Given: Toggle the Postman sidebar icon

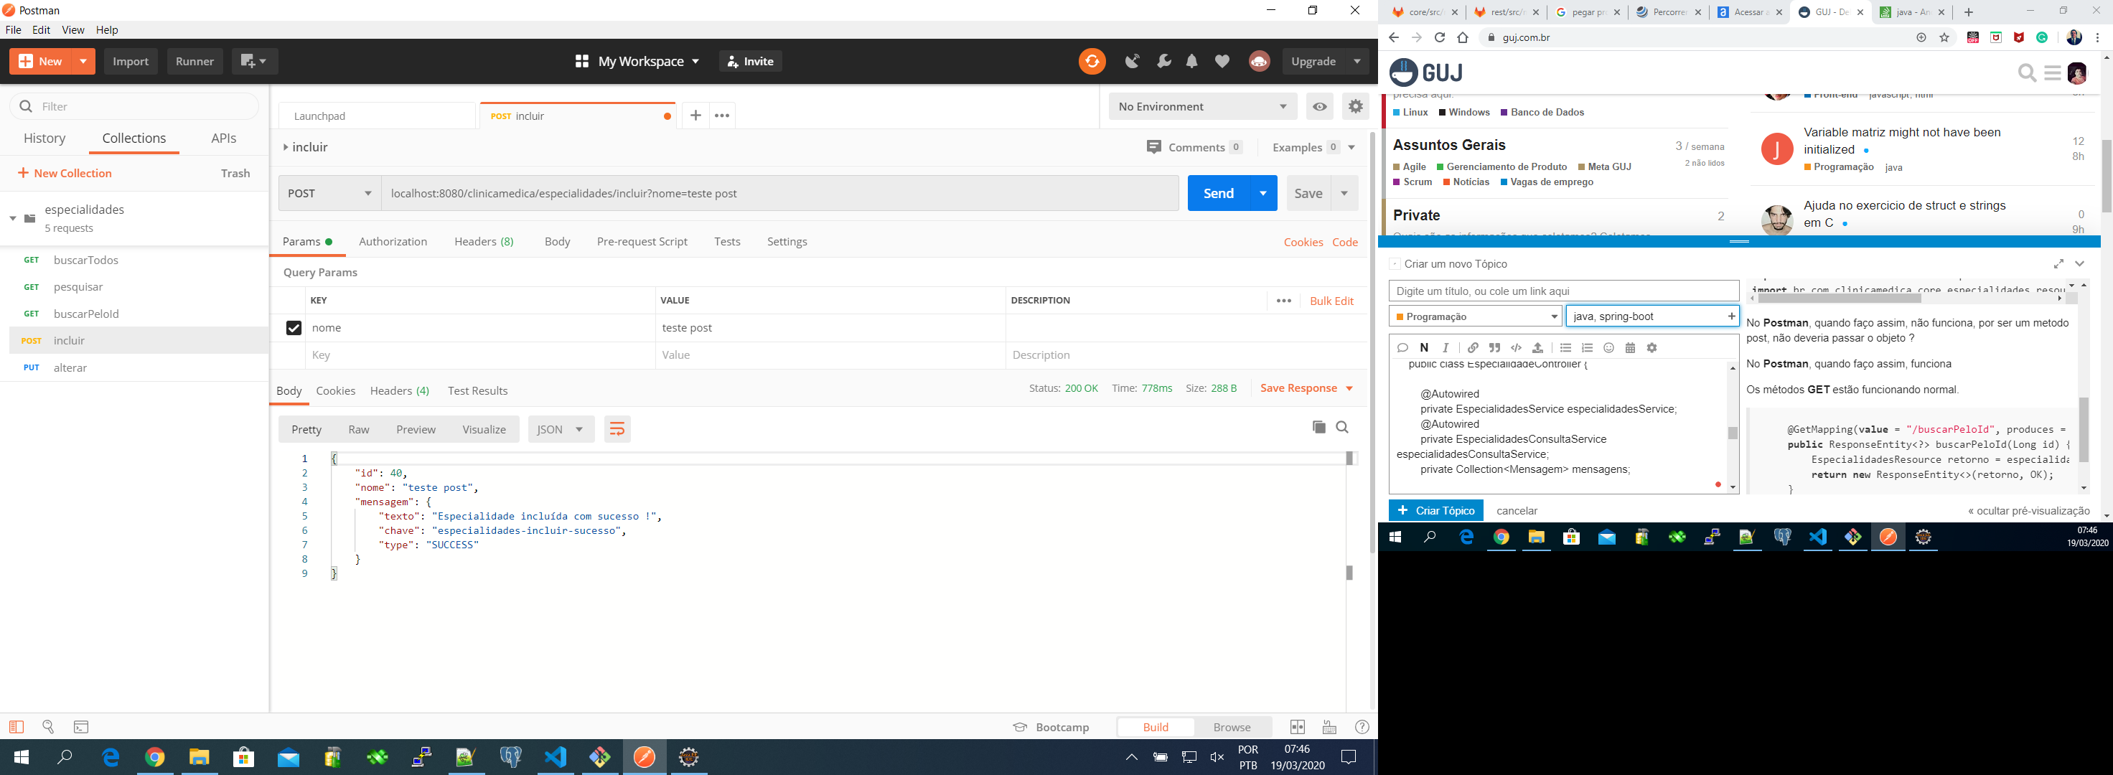Looking at the screenshot, I should (x=17, y=727).
